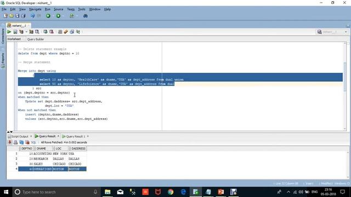
Task: Click the Open folder icon in main toolbar
Action: [x=11, y=16]
